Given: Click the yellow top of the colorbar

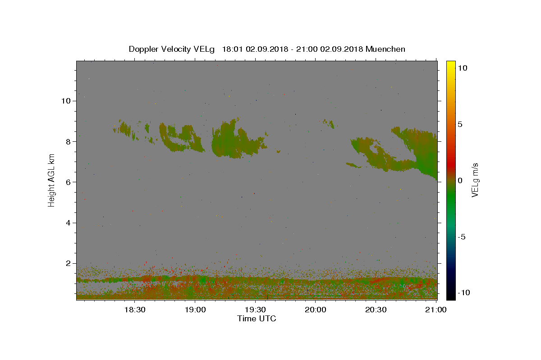Looking at the screenshot, I should [x=451, y=64].
